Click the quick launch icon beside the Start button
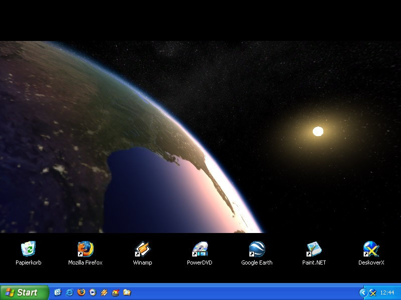This screenshot has height=300, width=401. coord(58,292)
